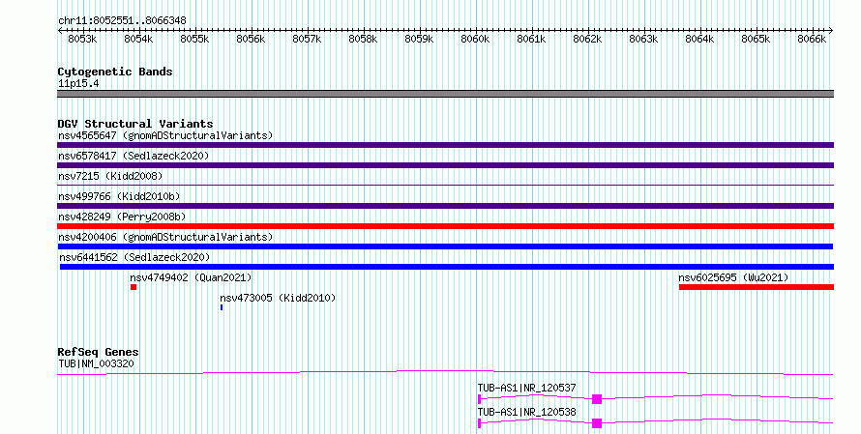861x434 pixels.
Task: Select the thin purple nsv7215 variant line
Action: point(445,186)
